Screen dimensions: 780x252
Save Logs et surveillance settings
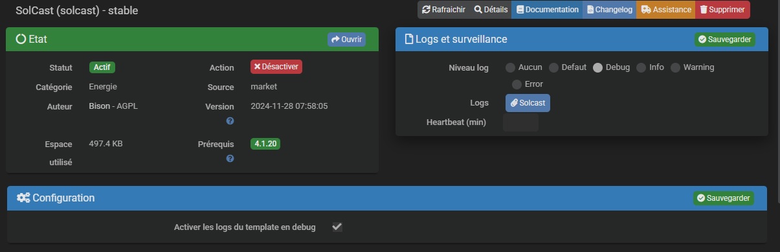(x=724, y=40)
